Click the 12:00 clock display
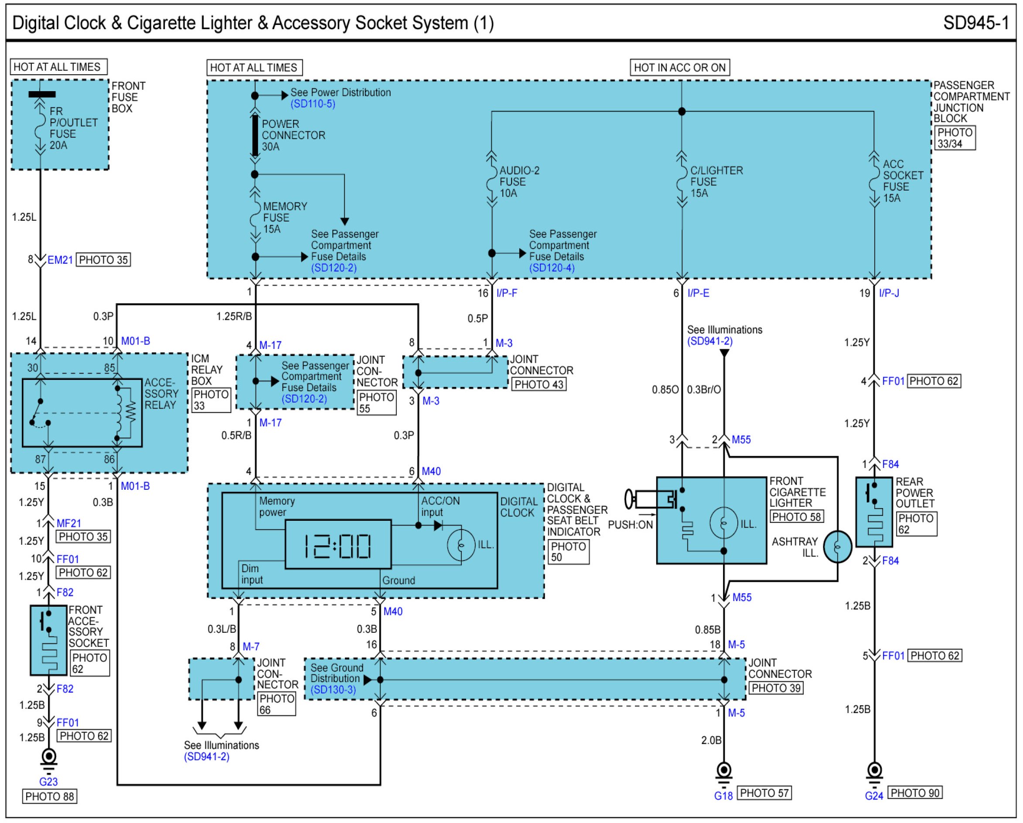 (x=338, y=545)
